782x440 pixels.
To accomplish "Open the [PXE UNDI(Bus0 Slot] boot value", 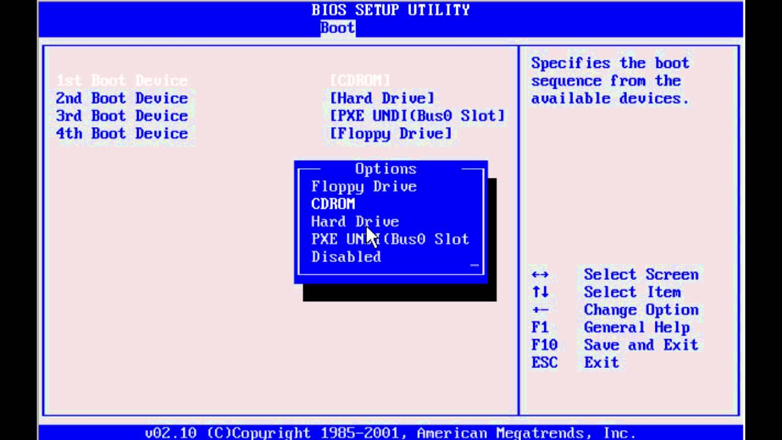I will (417, 116).
